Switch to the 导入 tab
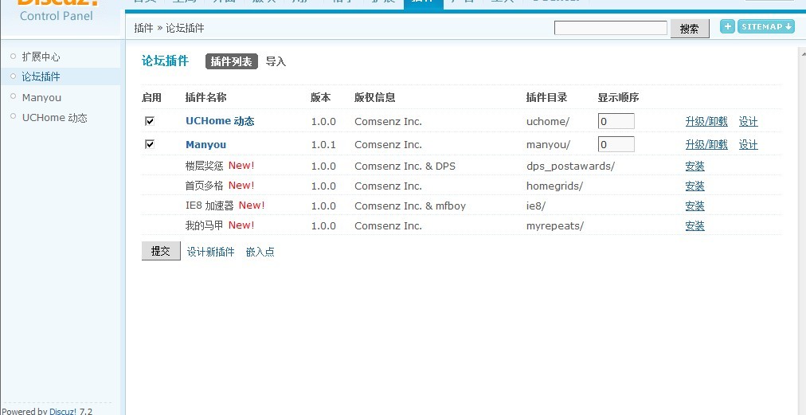Viewport: 806px width, 415px height. (x=276, y=61)
